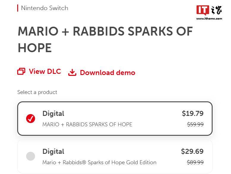
Task: Select the Gold Edition radio button
Action: [31, 156]
